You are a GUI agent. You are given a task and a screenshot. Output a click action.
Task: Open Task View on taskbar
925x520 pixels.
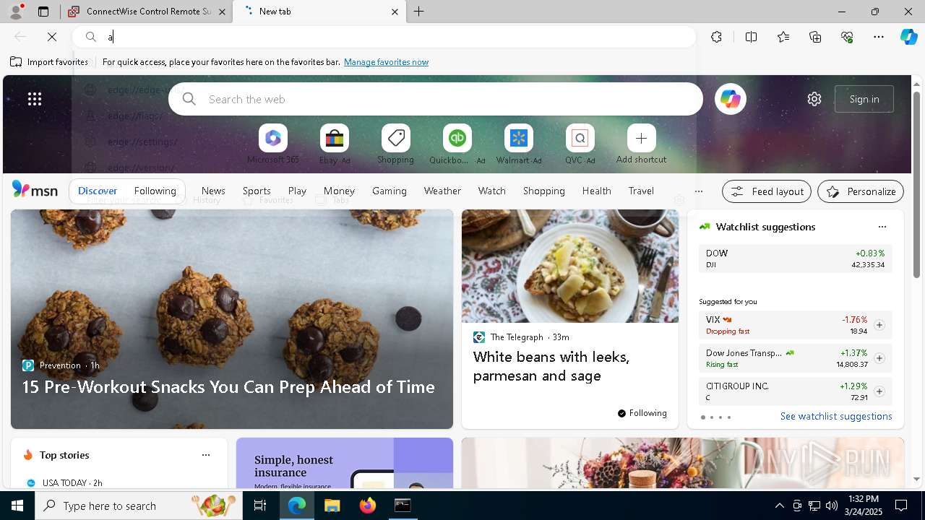(x=260, y=506)
